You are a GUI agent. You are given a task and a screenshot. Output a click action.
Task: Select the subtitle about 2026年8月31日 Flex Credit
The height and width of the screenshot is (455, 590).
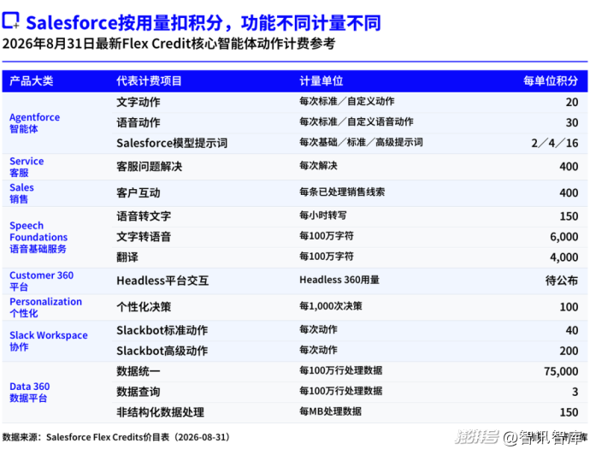pyautogui.click(x=168, y=44)
